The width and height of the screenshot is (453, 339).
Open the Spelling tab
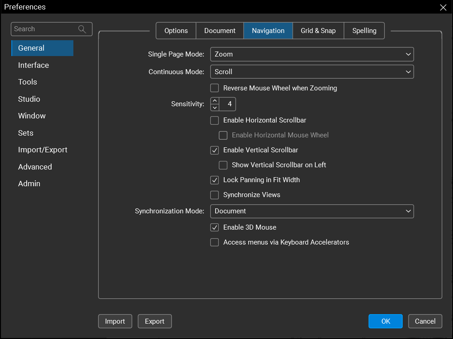tap(364, 31)
